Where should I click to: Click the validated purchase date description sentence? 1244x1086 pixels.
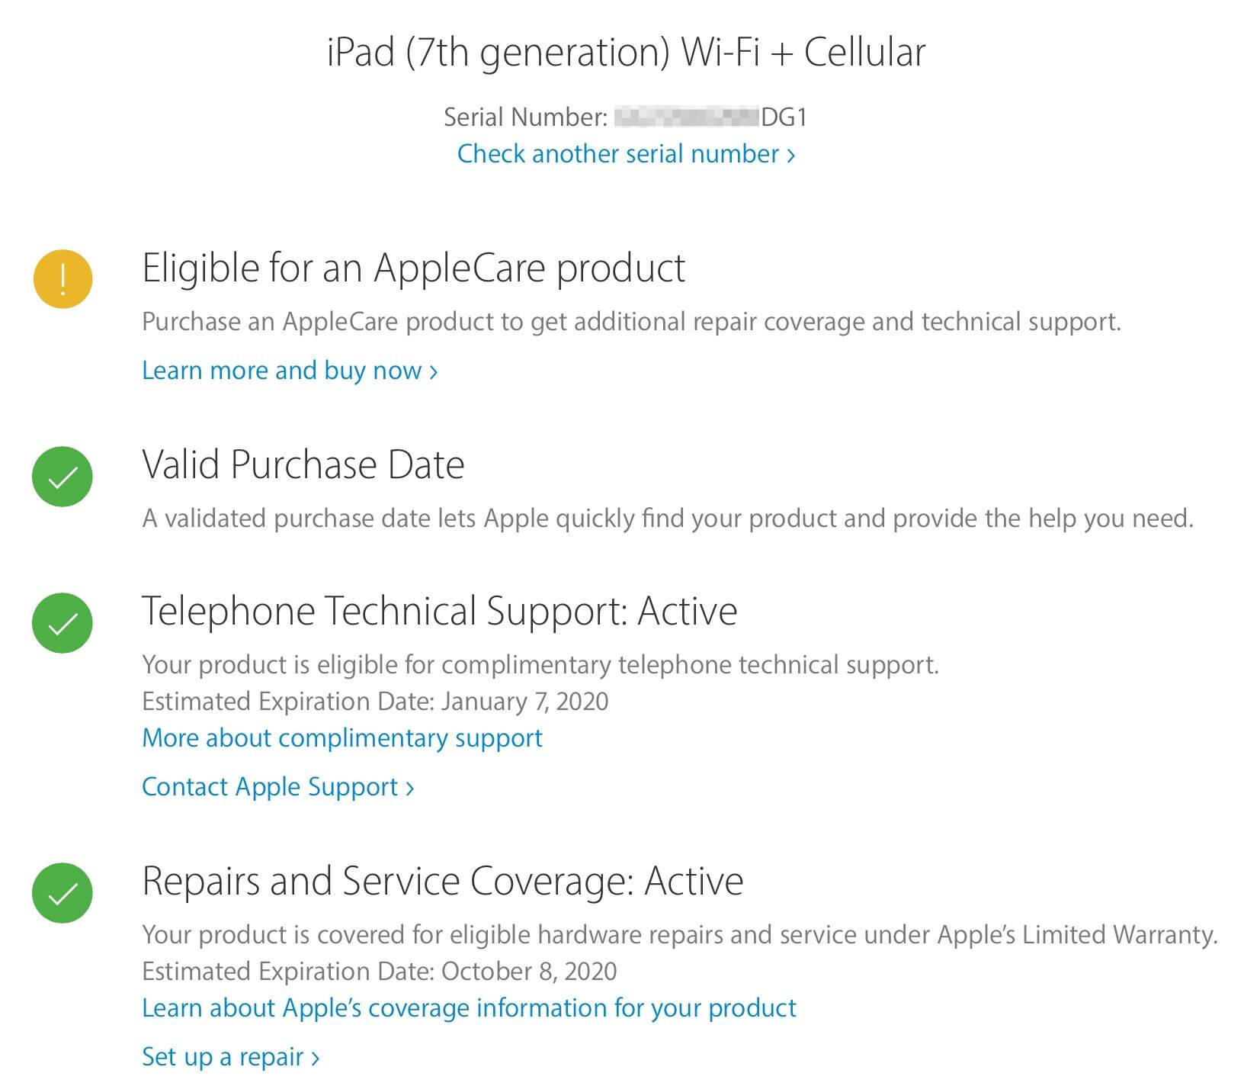(667, 519)
